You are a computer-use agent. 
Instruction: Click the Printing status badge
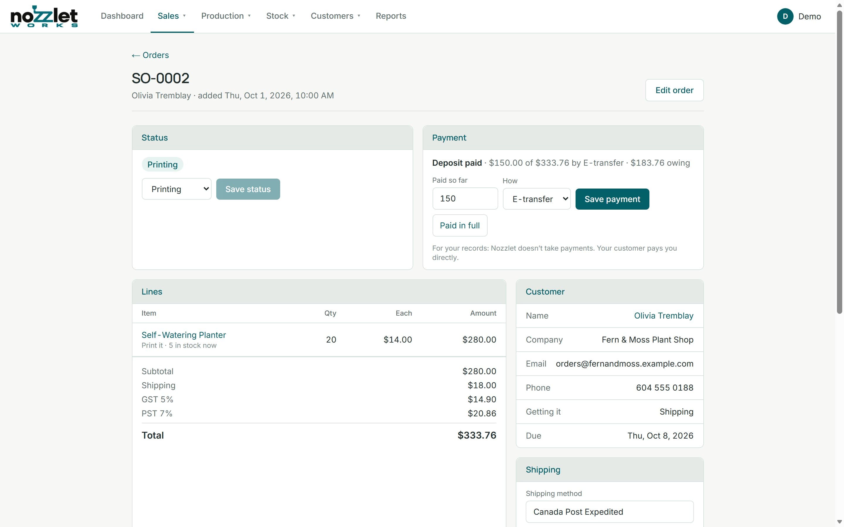point(163,165)
